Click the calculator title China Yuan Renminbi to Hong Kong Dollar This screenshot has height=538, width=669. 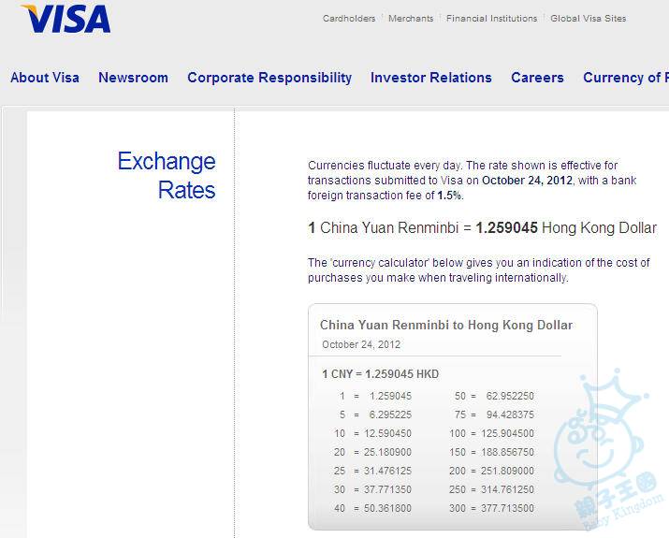coord(446,325)
